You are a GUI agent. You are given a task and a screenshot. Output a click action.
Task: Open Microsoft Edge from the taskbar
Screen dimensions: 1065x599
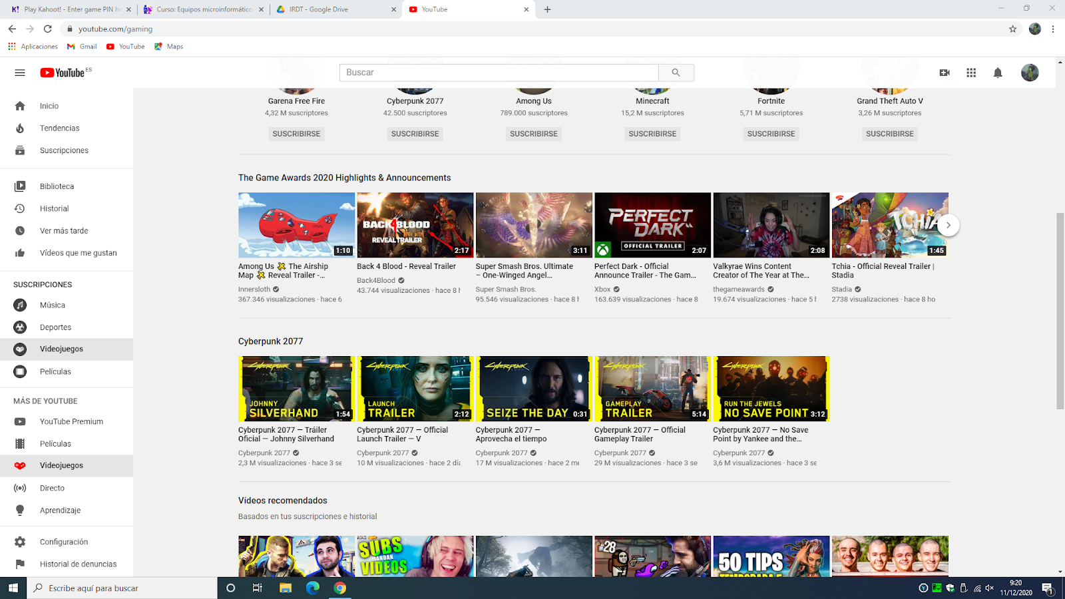312,588
